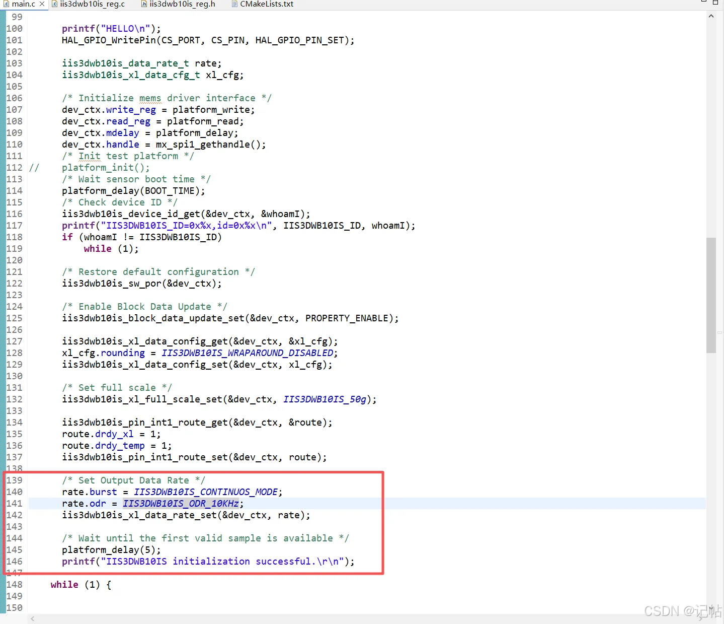This screenshot has height=624, width=724.
Task: Click the dev_ctx.read_reg assignment line
Action: 152,121
